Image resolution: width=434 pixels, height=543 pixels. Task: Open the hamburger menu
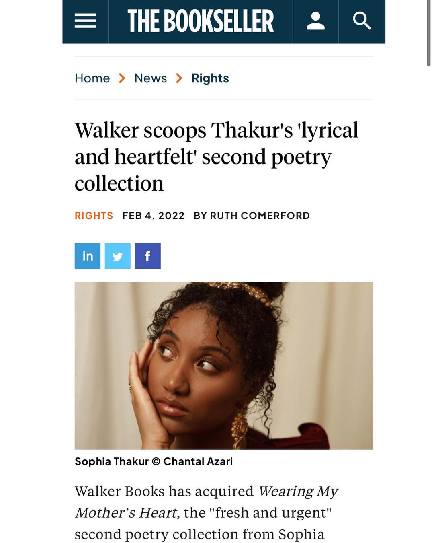[85, 21]
